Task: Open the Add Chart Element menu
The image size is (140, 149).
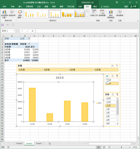Action: click(4, 14)
